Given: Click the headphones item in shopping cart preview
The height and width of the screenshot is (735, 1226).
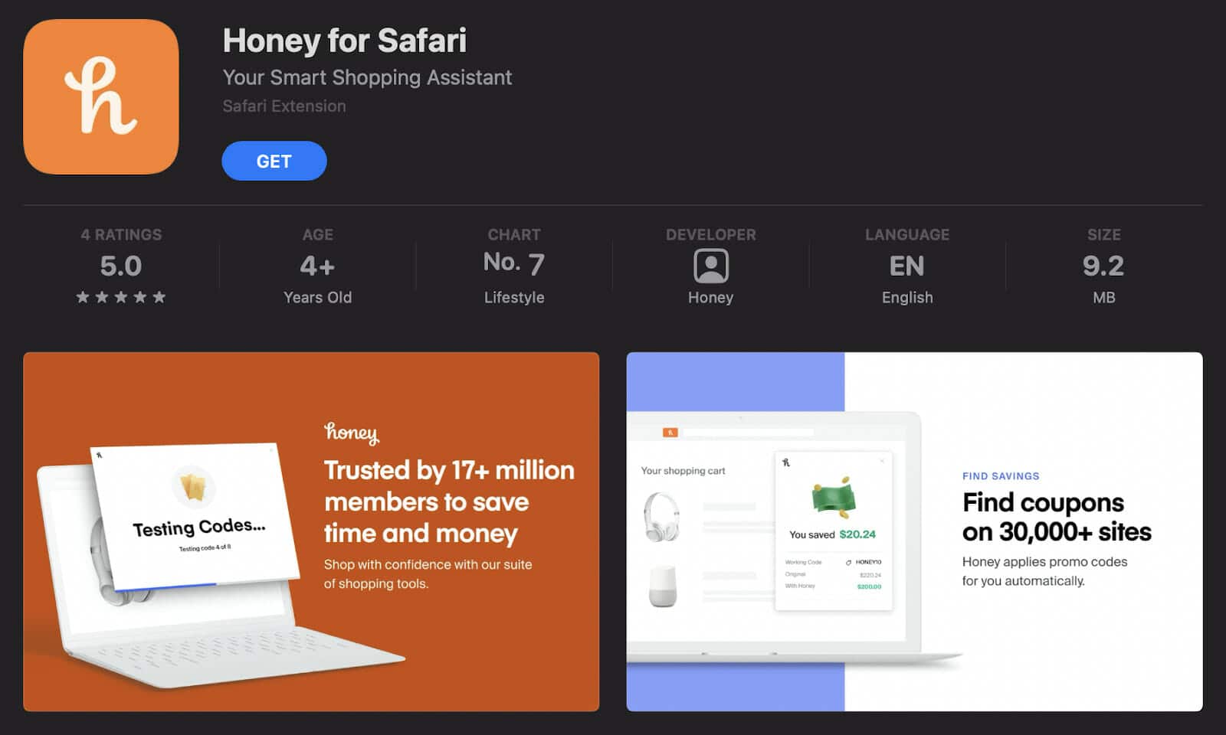Looking at the screenshot, I should point(661,517).
